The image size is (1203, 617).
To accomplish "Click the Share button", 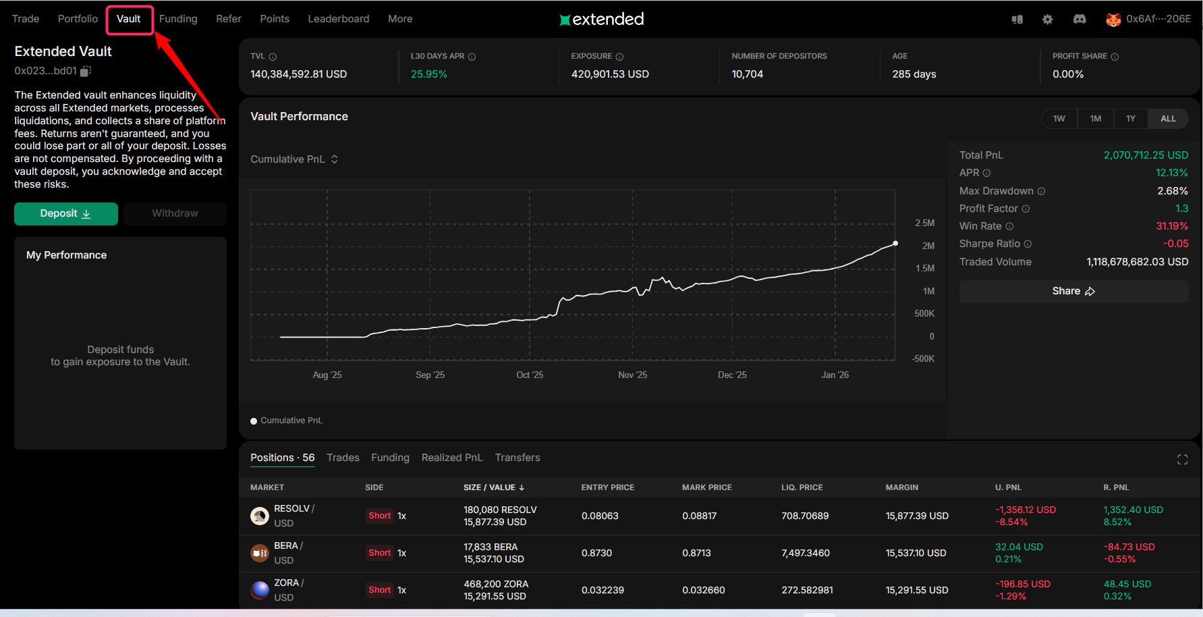I will tap(1073, 291).
